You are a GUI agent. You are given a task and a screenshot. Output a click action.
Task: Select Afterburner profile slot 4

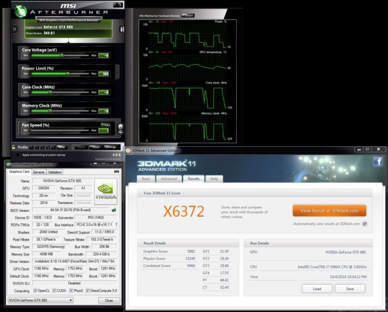pyautogui.click(x=48, y=147)
